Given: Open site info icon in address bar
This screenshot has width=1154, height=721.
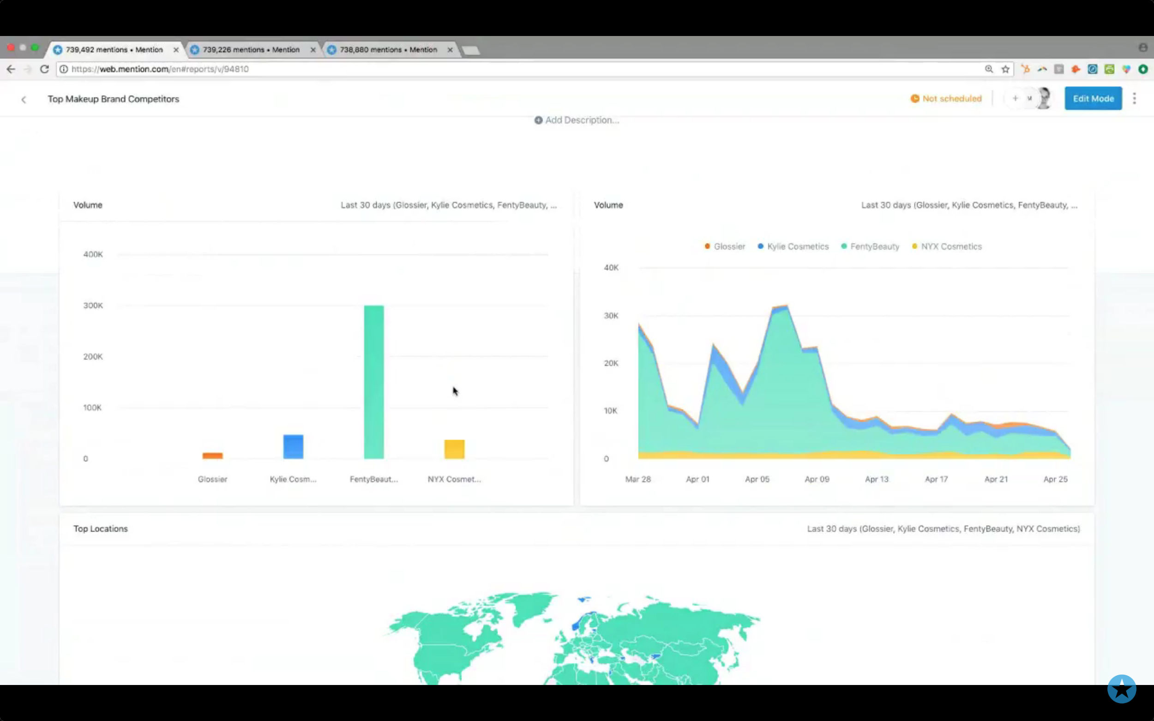Looking at the screenshot, I should (63, 69).
